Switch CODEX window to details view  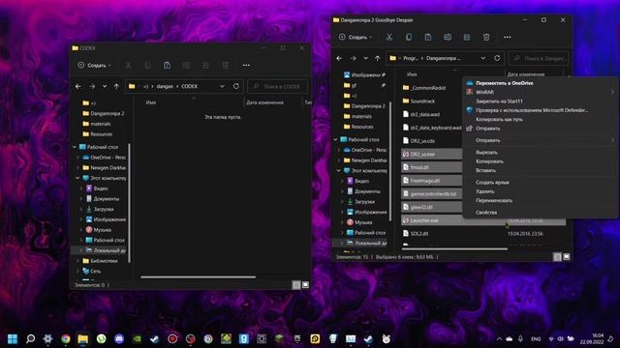click(x=296, y=285)
